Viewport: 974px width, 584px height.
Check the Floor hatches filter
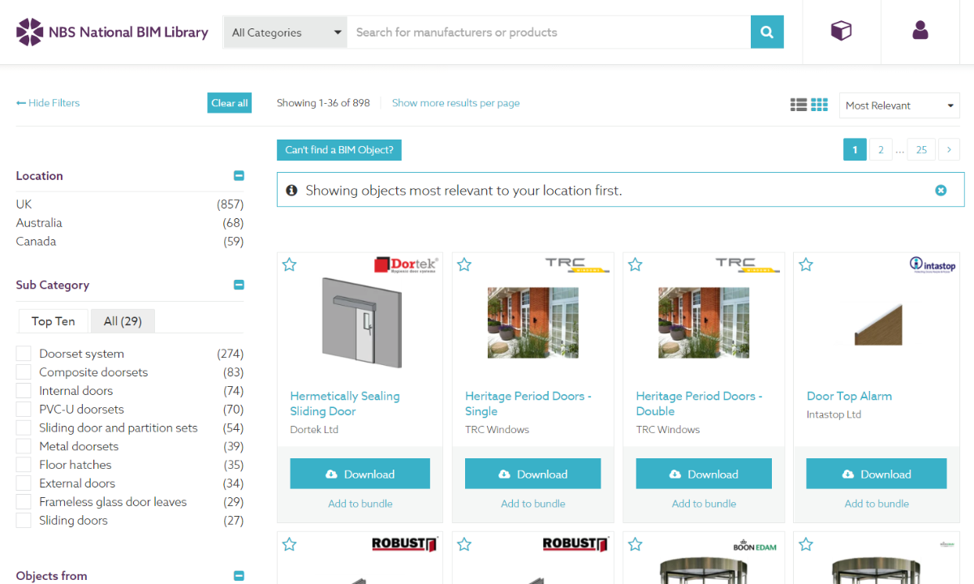24,465
